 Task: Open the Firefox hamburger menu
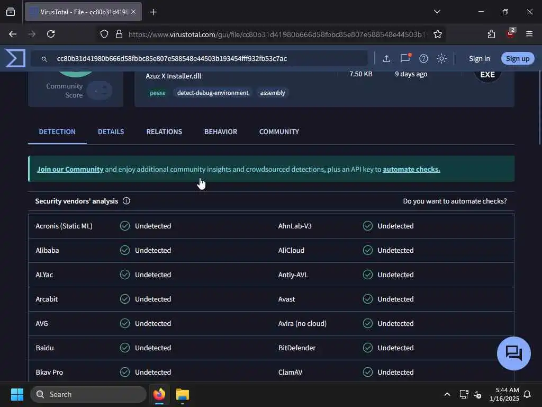(x=529, y=34)
